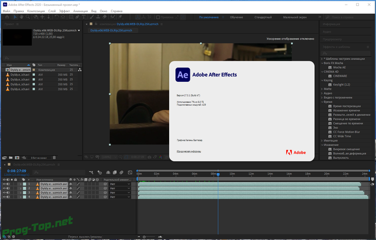Enable the Привязка snapping checkbox
Screen dimensions: 376x240
(x=158, y=17)
